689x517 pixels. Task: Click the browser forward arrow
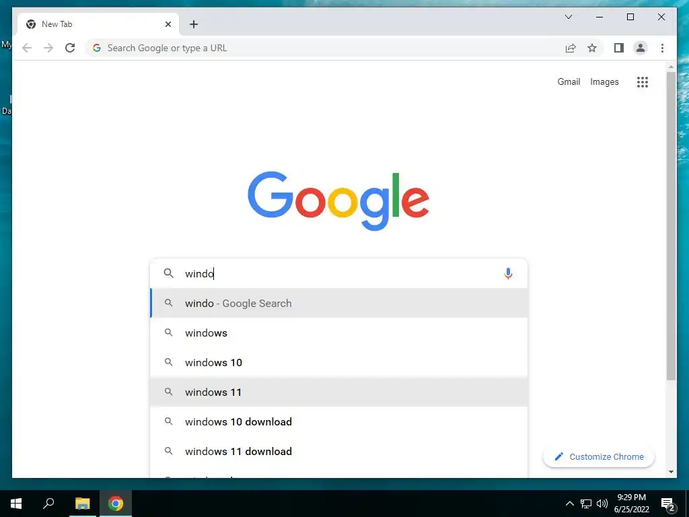pos(48,48)
